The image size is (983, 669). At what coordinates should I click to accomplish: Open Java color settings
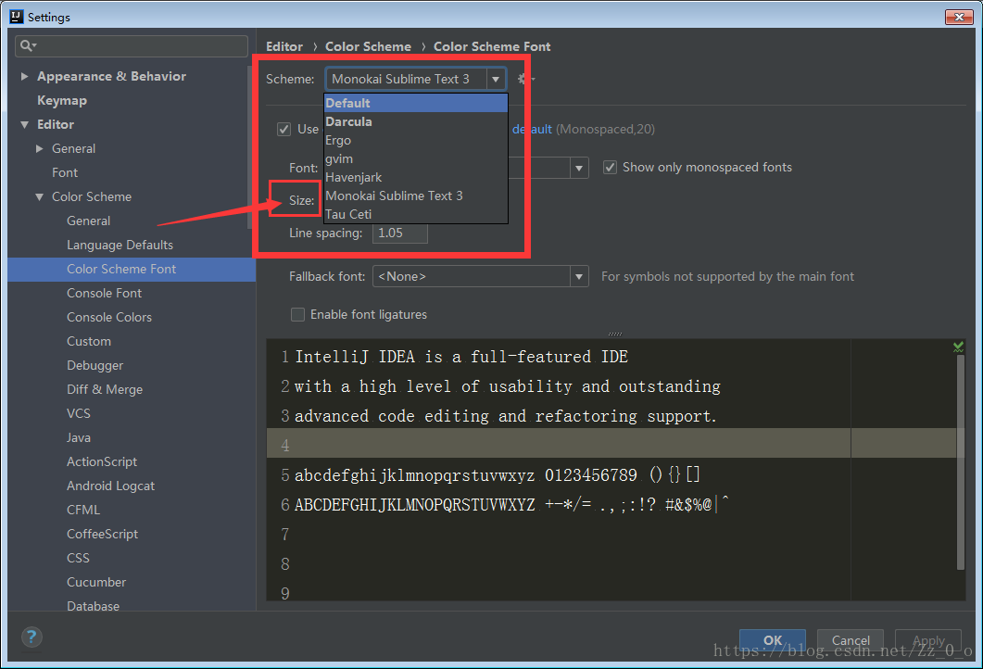[x=79, y=437]
